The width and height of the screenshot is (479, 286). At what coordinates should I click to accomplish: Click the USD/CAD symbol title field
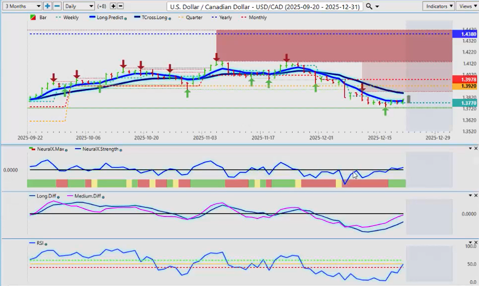click(x=265, y=6)
